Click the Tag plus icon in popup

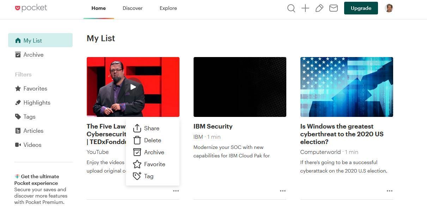point(137,176)
